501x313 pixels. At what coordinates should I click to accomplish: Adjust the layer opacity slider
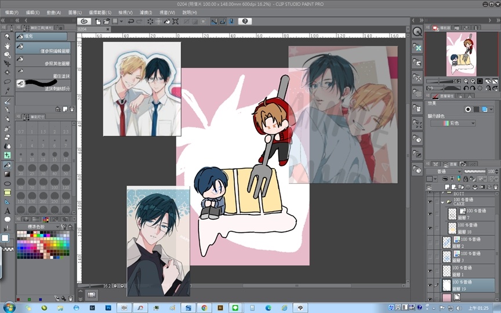474,172
